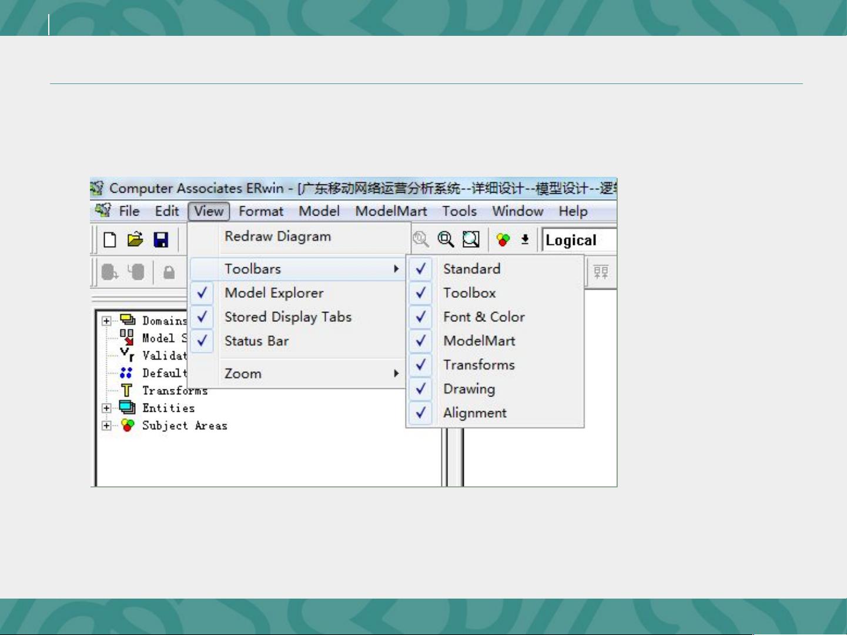Click the document icon left of File menu
The image size is (847, 635).
(103, 210)
